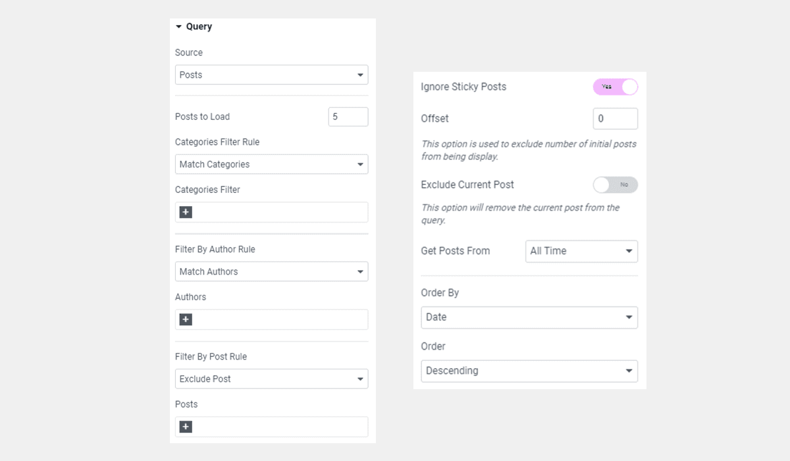
Task: Click the empty Authors selection box
Action: pos(276,319)
